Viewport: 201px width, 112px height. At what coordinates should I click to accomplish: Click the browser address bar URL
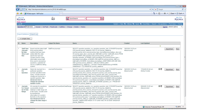point(87,9)
